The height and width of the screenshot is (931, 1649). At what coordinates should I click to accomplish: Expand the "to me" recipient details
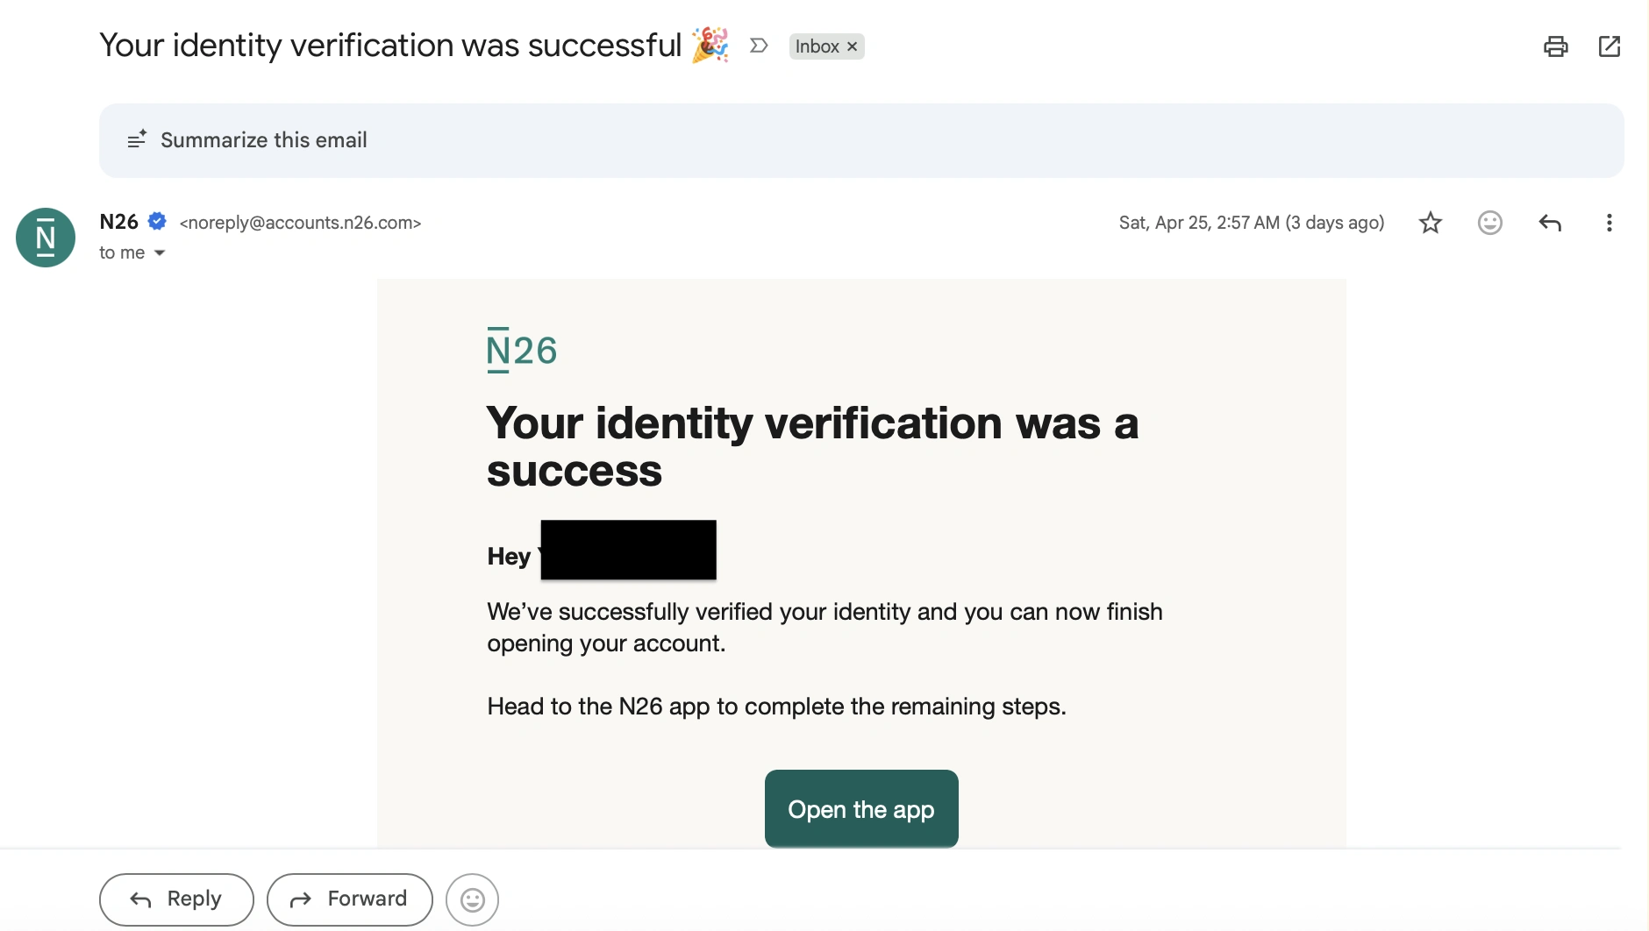[160, 253]
